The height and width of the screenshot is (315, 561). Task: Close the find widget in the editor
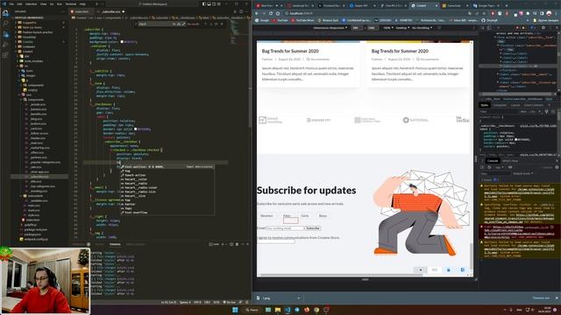(x=222, y=24)
